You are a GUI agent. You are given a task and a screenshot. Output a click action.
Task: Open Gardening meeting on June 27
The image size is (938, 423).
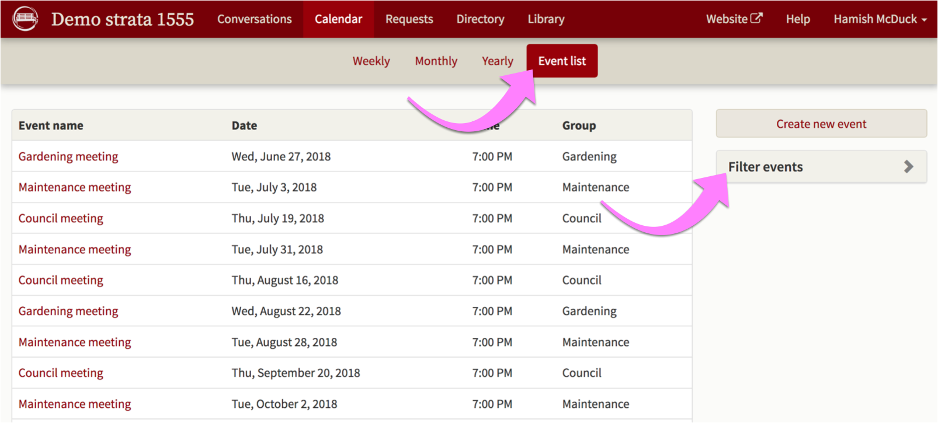coord(68,156)
